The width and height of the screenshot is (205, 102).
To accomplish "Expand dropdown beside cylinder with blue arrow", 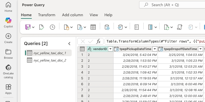I will coord(126,27).
